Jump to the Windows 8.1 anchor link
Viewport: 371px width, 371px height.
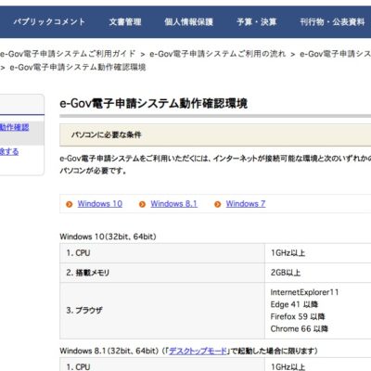pyautogui.click(x=173, y=204)
